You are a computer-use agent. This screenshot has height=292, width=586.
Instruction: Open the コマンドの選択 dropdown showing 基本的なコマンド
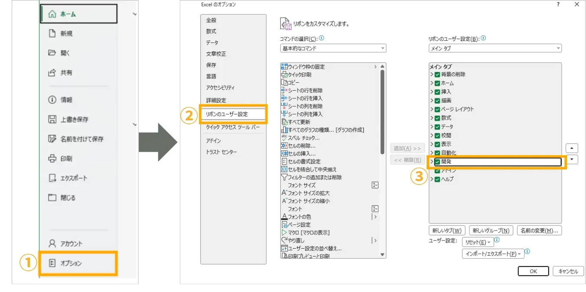pos(333,48)
